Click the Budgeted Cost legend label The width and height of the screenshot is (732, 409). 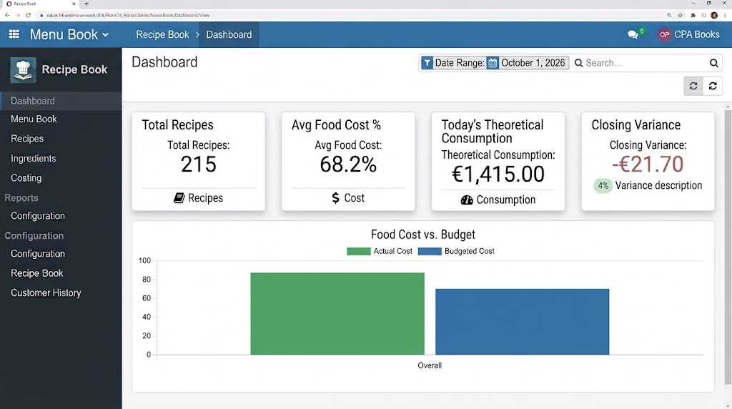pos(469,251)
